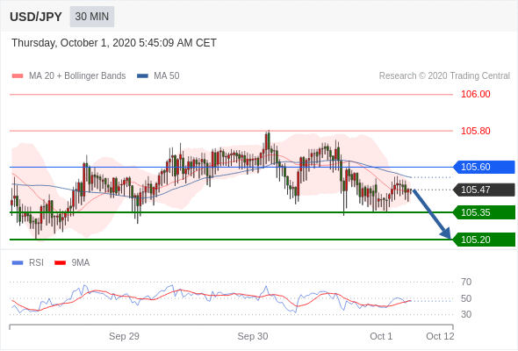The image size is (518, 351).
Task: Click the blue RSI legend swatch
Action: click(18, 263)
